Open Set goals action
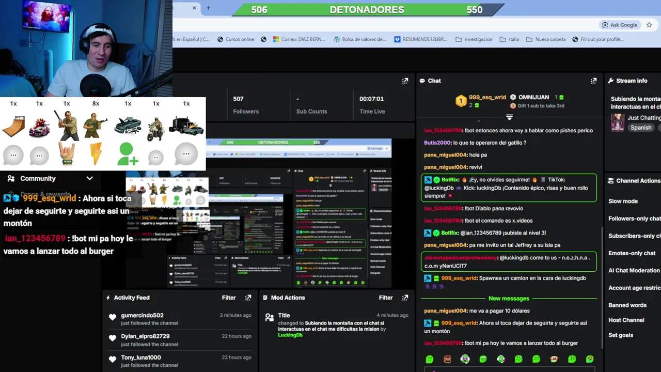661x372 pixels. [621, 335]
